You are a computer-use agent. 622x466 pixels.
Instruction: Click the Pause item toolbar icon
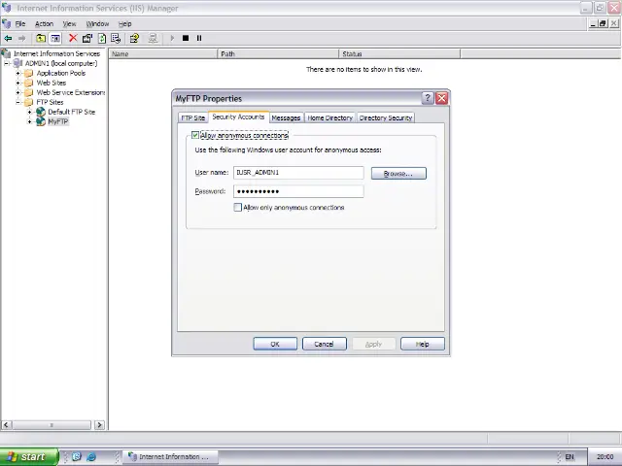click(199, 38)
